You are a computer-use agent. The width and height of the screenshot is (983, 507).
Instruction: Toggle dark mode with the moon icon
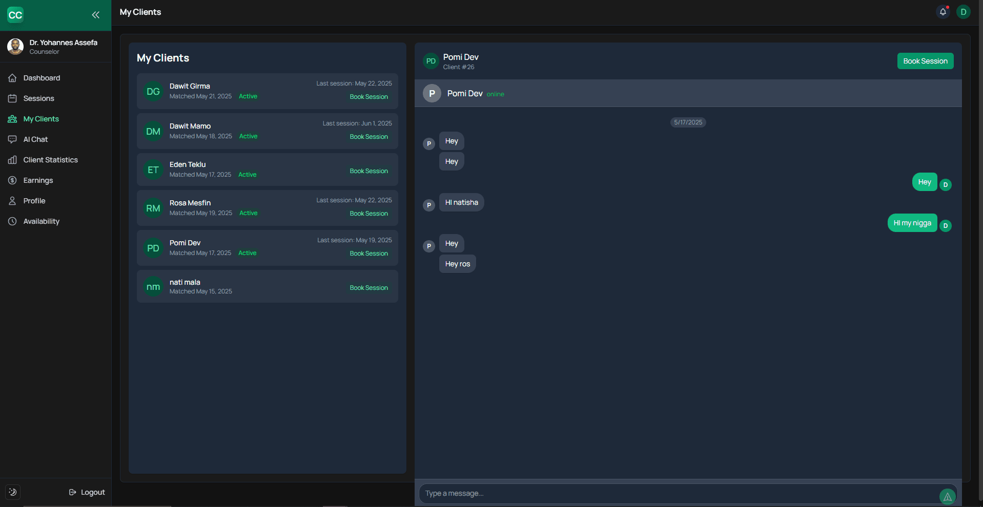click(12, 492)
